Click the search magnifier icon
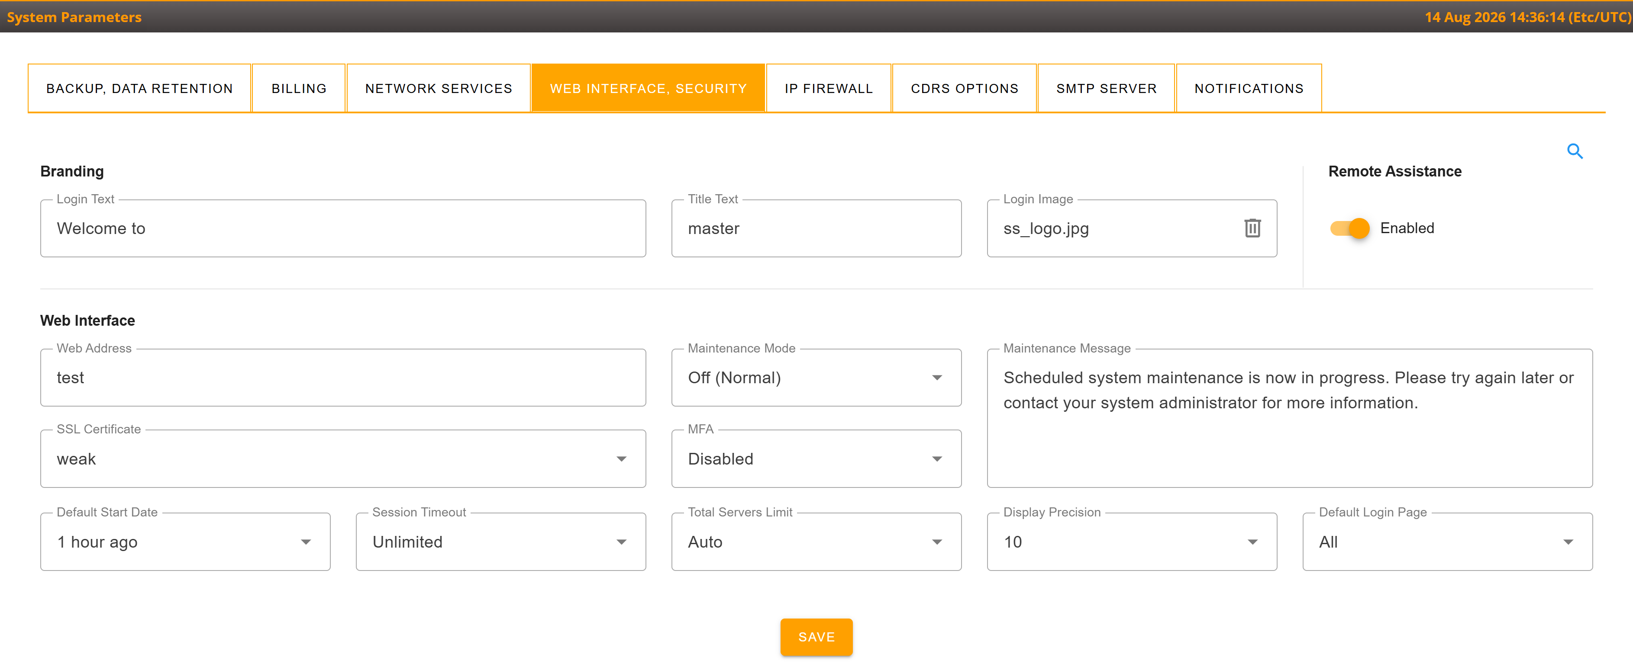 [x=1575, y=151]
